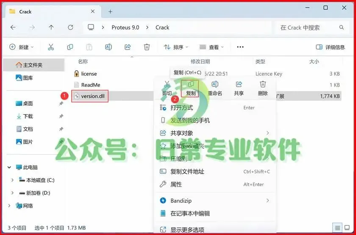Click the toolbar Delete trash icon
The height and width of the screenshot is (235, 356).
point(147,47)
